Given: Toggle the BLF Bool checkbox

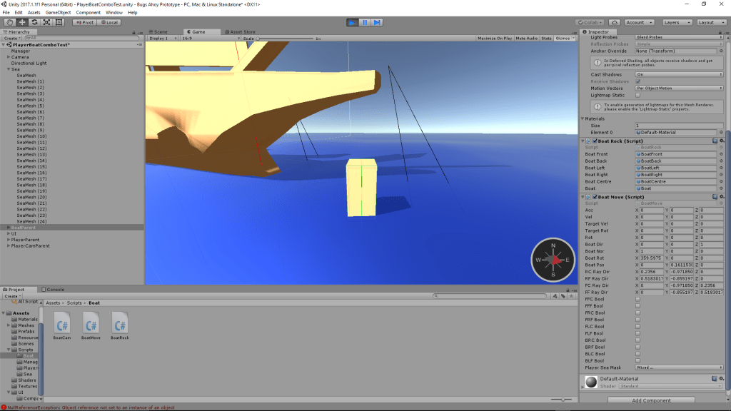Looking at the screenshot, I should (x=637, y=361).
